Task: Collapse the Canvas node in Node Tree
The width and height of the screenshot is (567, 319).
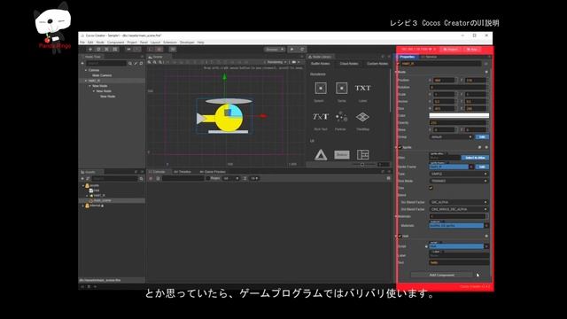Action: [x=86, y=70]
